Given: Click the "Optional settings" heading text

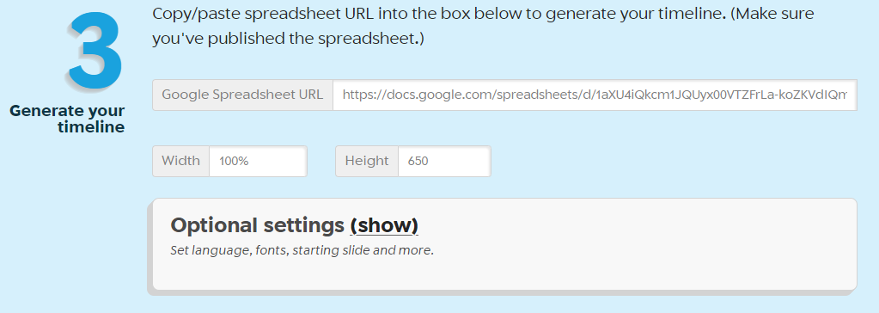Looking at the screenshot, I should click(257, 225).
